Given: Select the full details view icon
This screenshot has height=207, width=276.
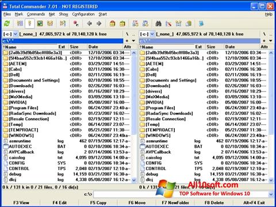Looking at the screenshot, I should [x=30, y=24].
